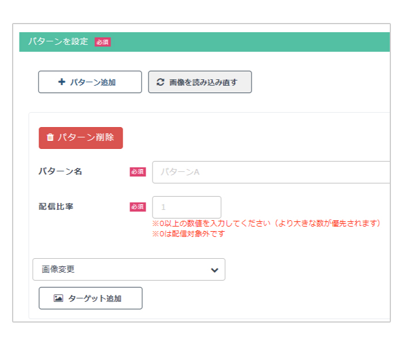This screenshot has width=403, height=345.
Task: Click the plus icon on パターン追加
Action: coord(62,82)
